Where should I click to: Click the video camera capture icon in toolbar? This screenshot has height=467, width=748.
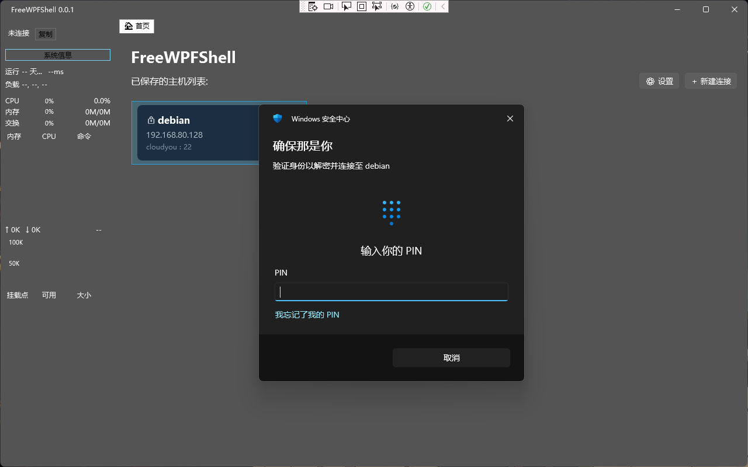(328, 6)
